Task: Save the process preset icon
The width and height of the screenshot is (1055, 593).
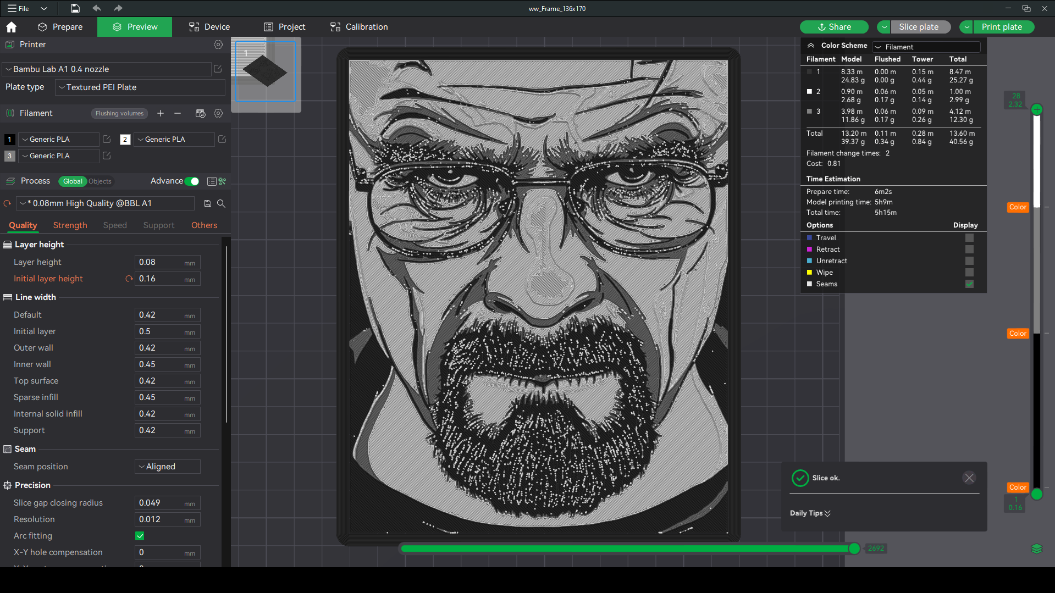Action: click(x=207, y=203)
